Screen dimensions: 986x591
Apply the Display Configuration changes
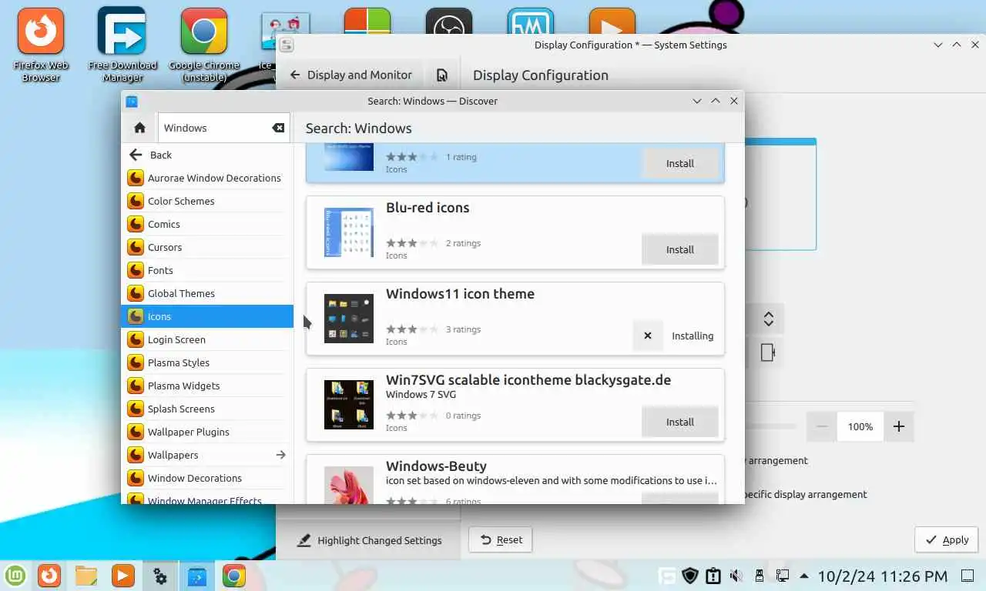(x=947, y=540)
